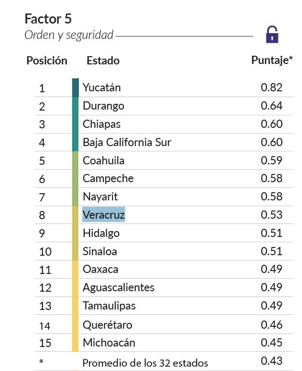Screen dimensions: 302x371
Task: Select the Yucatán row label
Action: [x=101, y=87]
